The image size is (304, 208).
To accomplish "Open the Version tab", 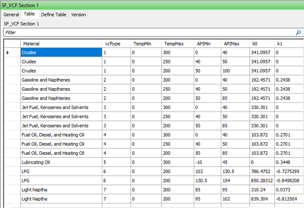I will pos(78,15).
